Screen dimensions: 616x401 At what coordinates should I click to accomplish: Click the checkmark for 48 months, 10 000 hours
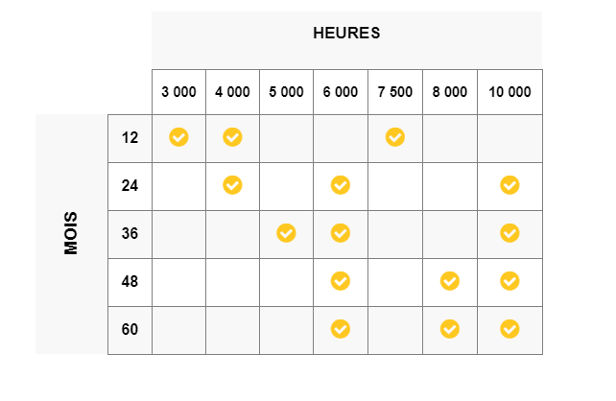509,281
